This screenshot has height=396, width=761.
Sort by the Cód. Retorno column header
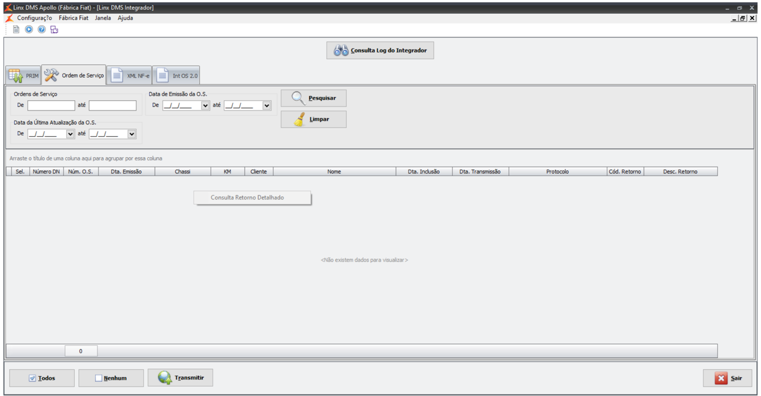click(625, 172)
